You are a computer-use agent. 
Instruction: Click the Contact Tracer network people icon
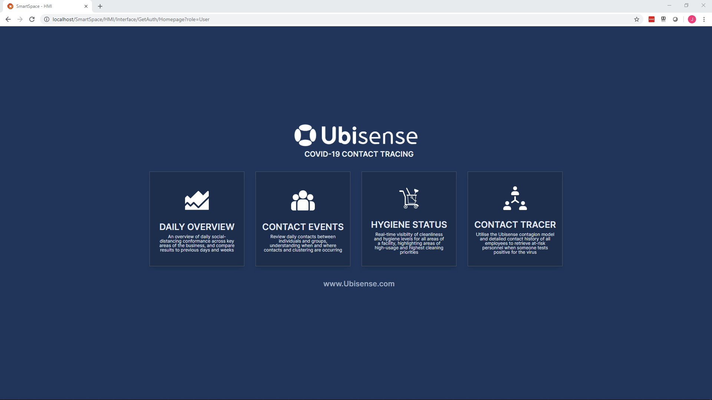coord(515,198)
